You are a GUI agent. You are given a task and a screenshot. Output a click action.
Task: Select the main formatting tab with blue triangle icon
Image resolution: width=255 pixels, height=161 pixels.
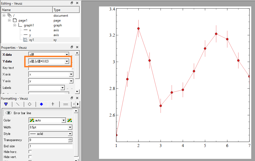(x=6, y=104)
